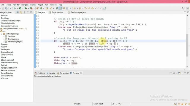
Task: Click the Save icon in toolbar
Action: [x=3, y=8]
